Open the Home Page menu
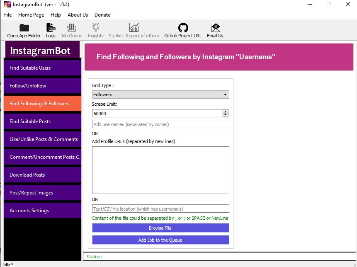The height and width of the screenshot is (267, 357). pyautogui.click(x=31, y=15)
